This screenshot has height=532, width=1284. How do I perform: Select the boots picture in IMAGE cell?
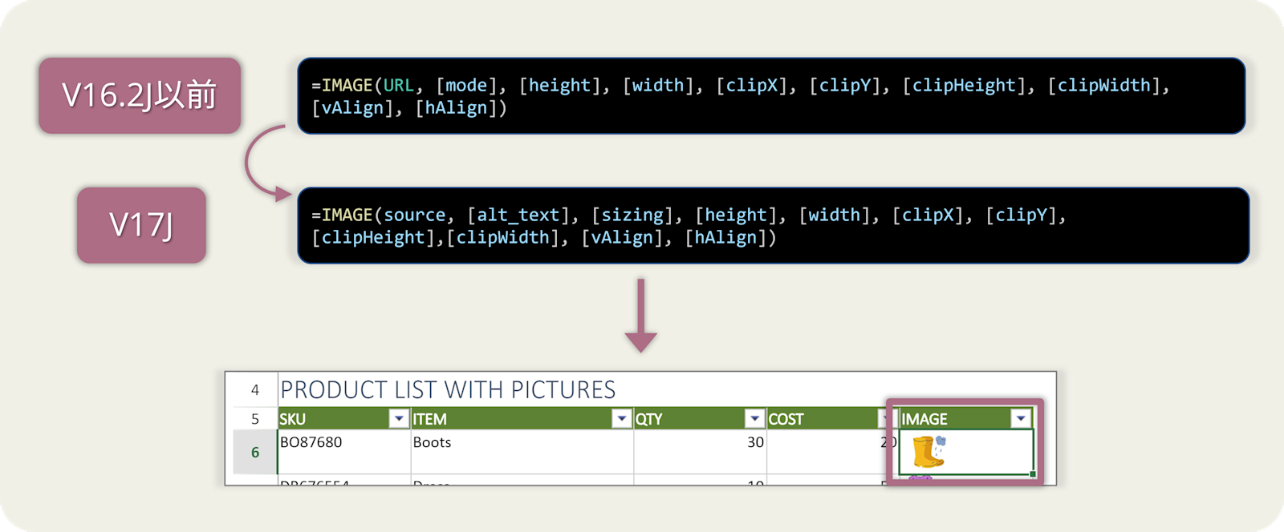(x=929, y=452)
